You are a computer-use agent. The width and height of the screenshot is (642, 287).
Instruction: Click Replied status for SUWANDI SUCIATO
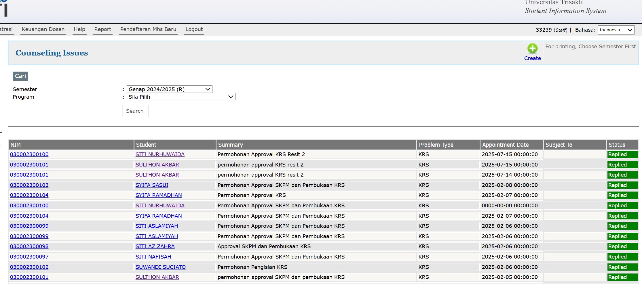(x=622, y=267)
